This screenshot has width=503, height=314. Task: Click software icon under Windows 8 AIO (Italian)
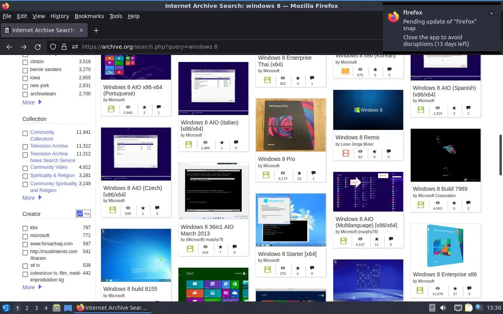(x=189, y=144)
